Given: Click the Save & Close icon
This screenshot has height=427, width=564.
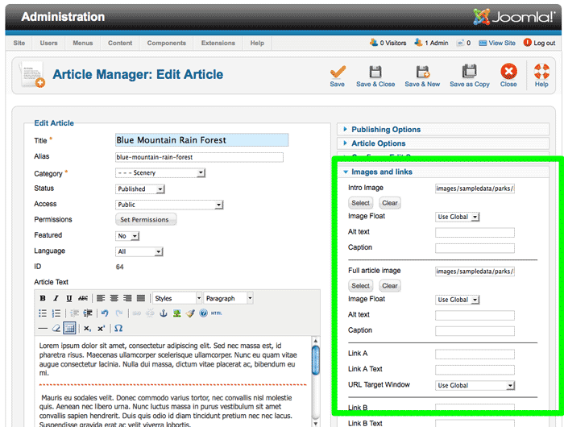Looking at the screenshot, I should [x=375, y=73].
